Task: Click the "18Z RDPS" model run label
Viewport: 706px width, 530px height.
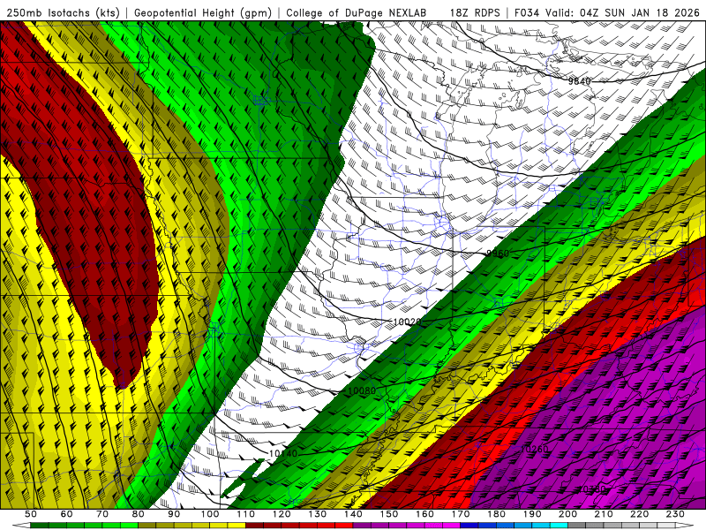Action: click(475, 12)
